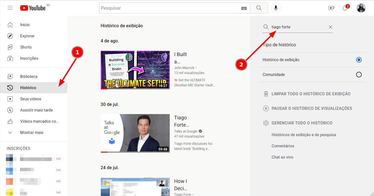The width and height of the screenshot is (374, 196).
Task: Click PAUSAR O HISTÓRICO DE VISUALIZAÇÕES
Action: click(312, 108)
